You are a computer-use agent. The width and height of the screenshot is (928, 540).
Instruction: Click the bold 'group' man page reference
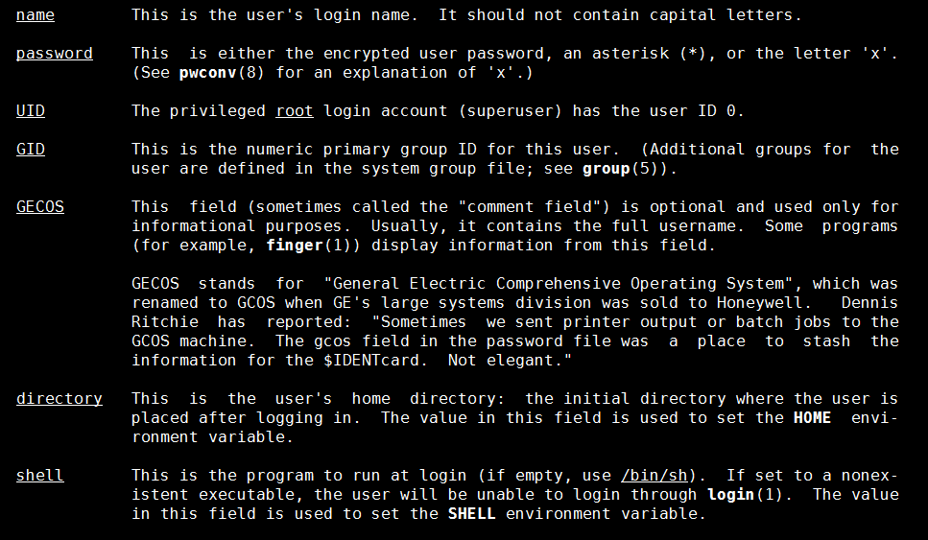(x=607, y=169)
